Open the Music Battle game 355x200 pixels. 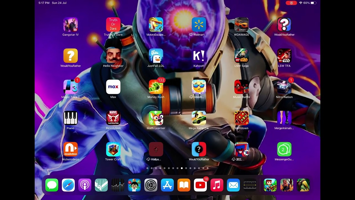(242, 87)
